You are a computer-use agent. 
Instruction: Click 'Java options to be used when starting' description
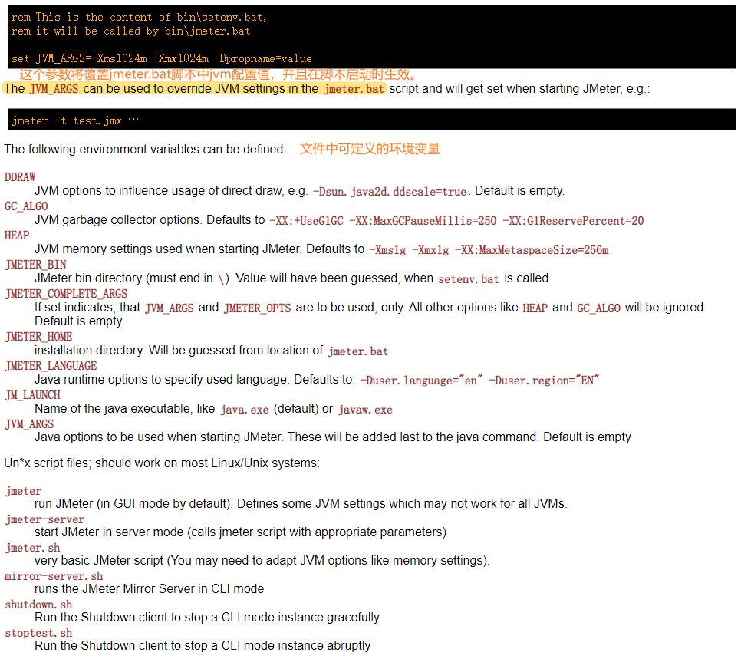(x=333, y=437)
